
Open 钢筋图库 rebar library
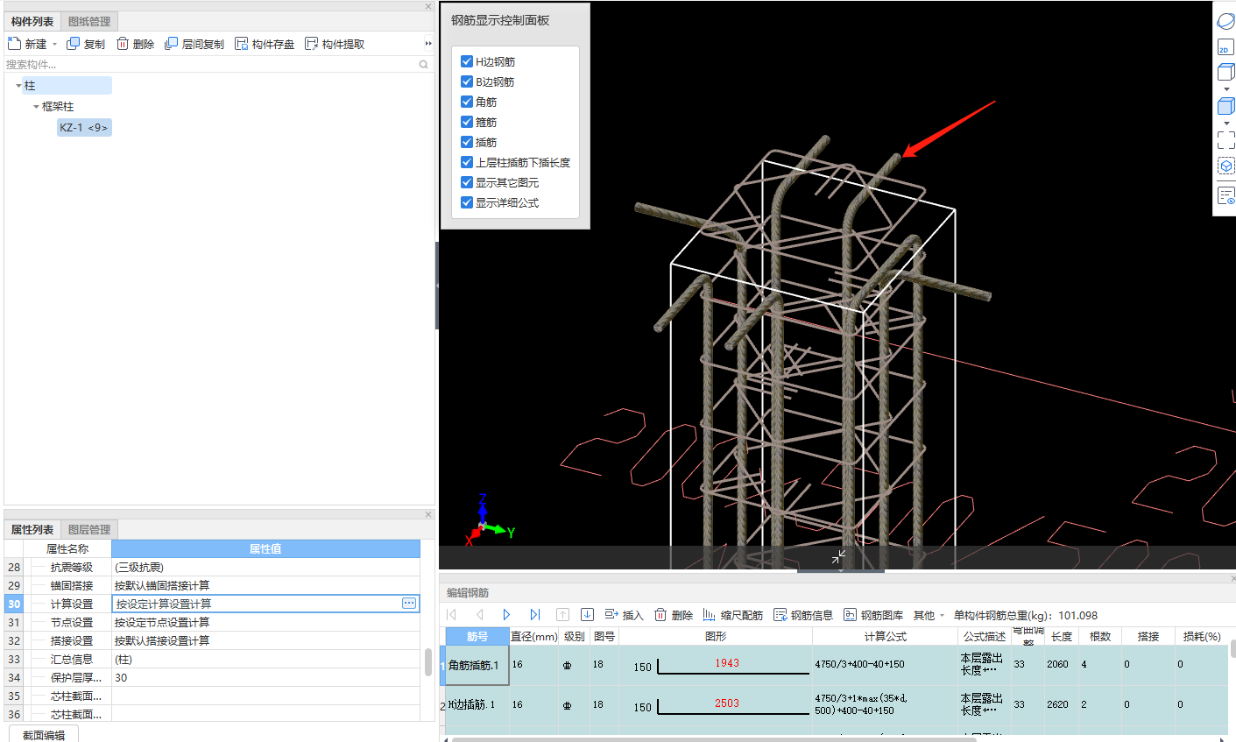873,615
